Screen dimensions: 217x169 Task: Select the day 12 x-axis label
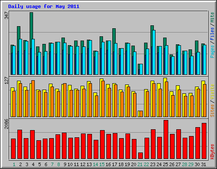83,164
